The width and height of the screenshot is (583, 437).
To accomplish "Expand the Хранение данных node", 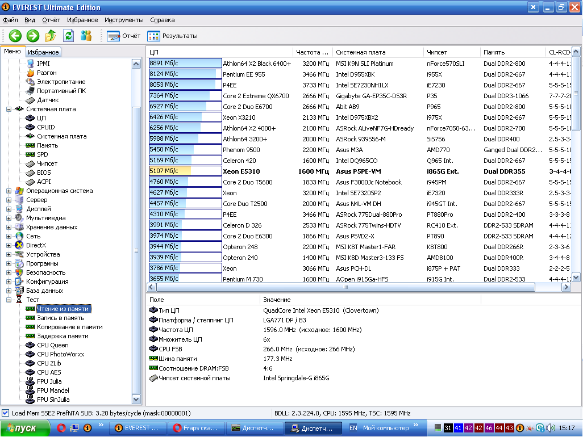I will 9,227.
